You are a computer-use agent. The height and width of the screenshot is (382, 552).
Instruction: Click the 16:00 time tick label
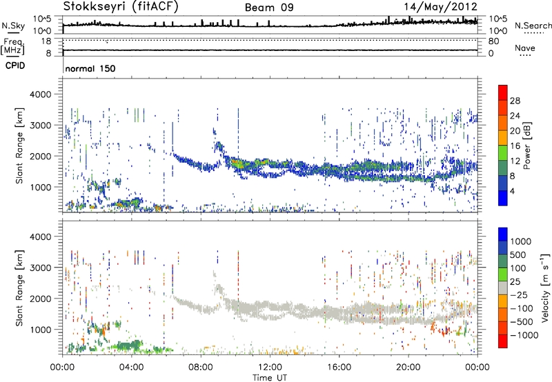[x=339, y=368]
